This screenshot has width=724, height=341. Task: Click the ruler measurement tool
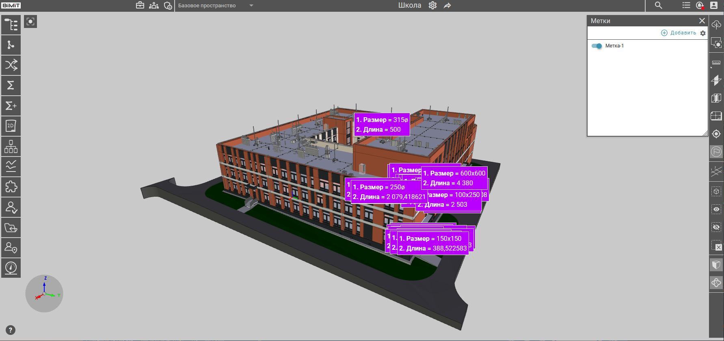(716, 63)
